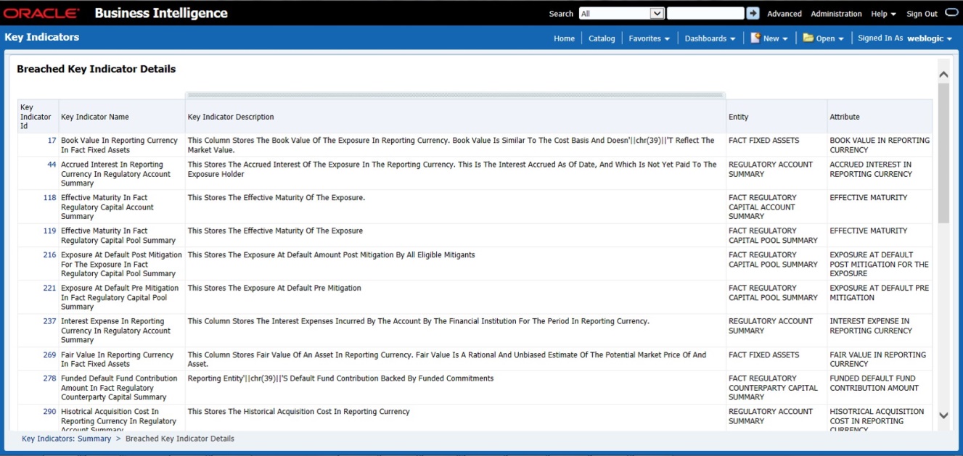Screen dimensions: 963x456
Task: Click attribute 'BOOK VALUE IN REPORTING CURRENCY'
Action: click(880, 145)
